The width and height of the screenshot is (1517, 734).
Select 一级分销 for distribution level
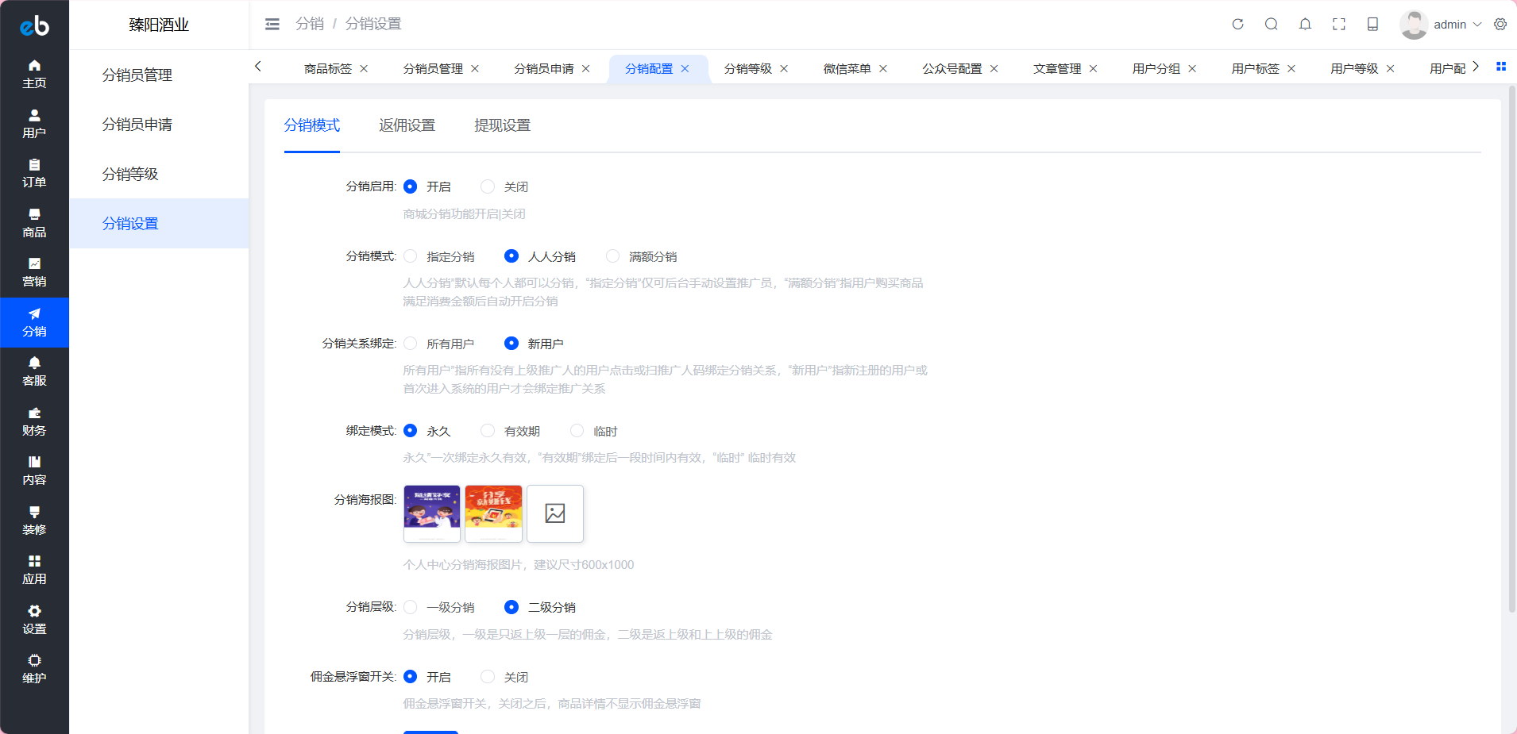click(x=411, y=607)
